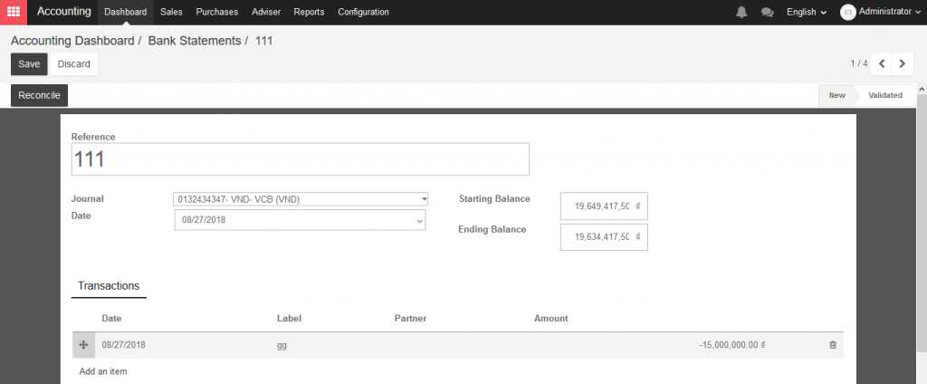Click the drag handle on gg row
The image size is (927, 384).
pos(83,345)
